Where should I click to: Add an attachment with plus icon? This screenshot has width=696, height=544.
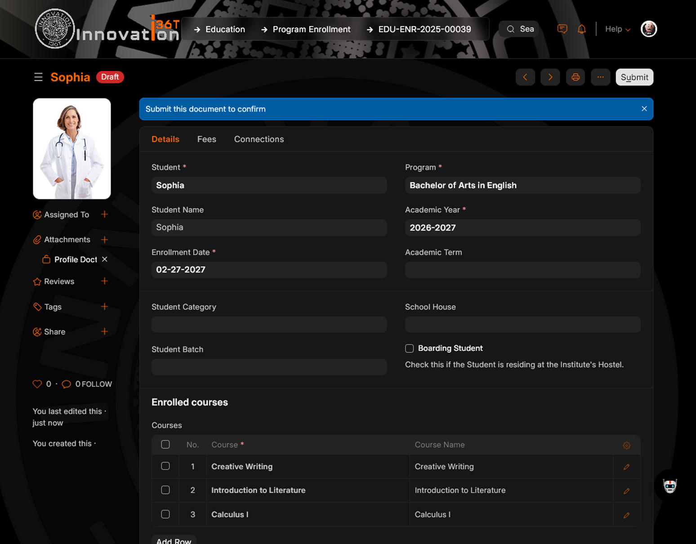[104, 240]
